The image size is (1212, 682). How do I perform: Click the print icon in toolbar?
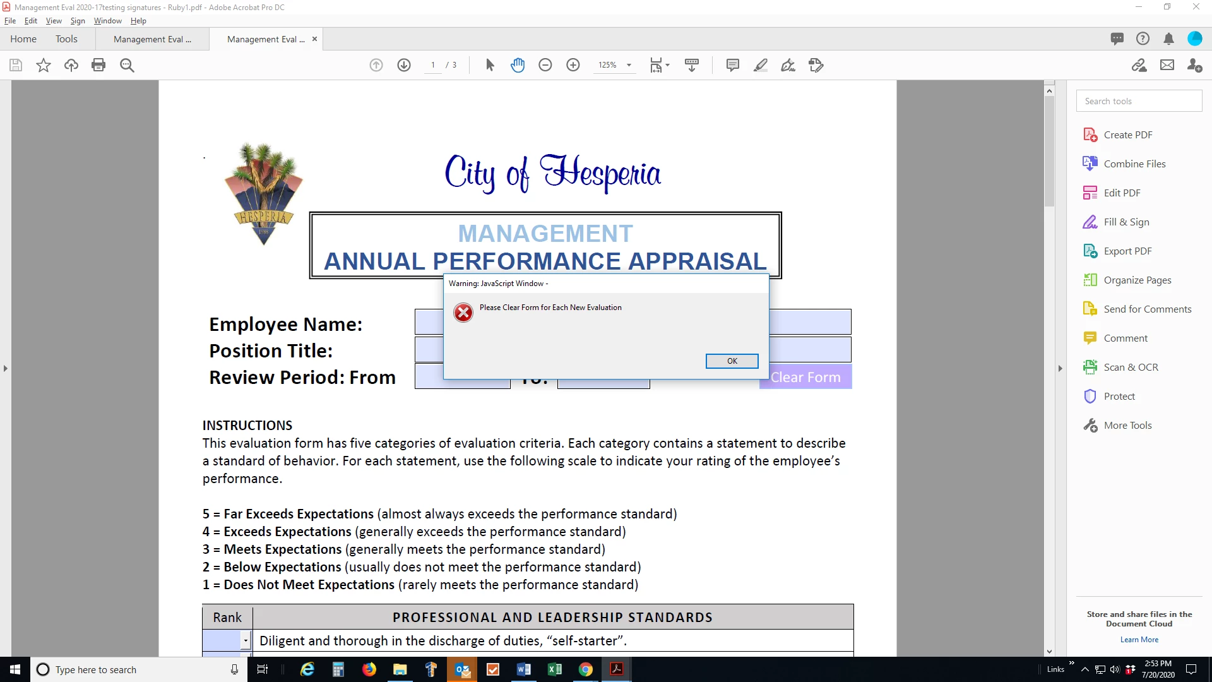(x=98, y=65)
